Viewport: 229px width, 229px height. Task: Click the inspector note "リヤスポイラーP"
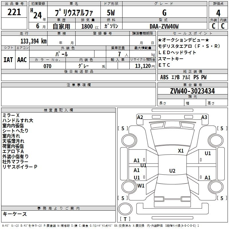click(x=20, y=167)
